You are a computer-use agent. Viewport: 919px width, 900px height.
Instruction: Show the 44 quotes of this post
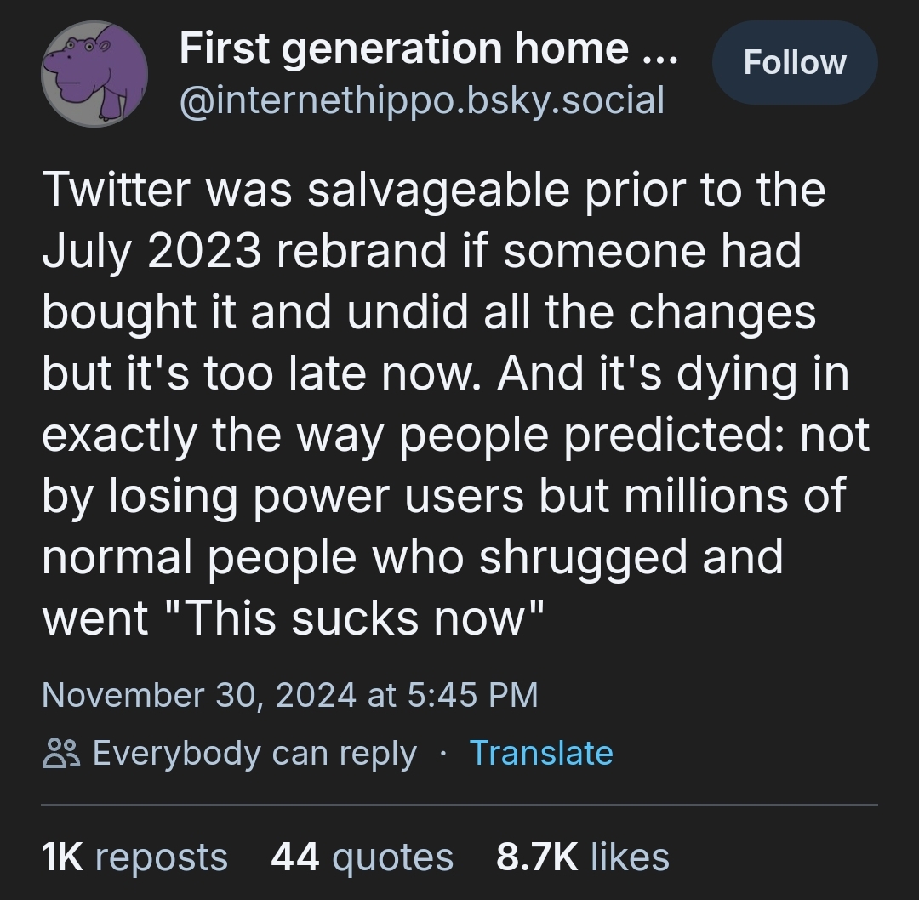pos(362,857)
